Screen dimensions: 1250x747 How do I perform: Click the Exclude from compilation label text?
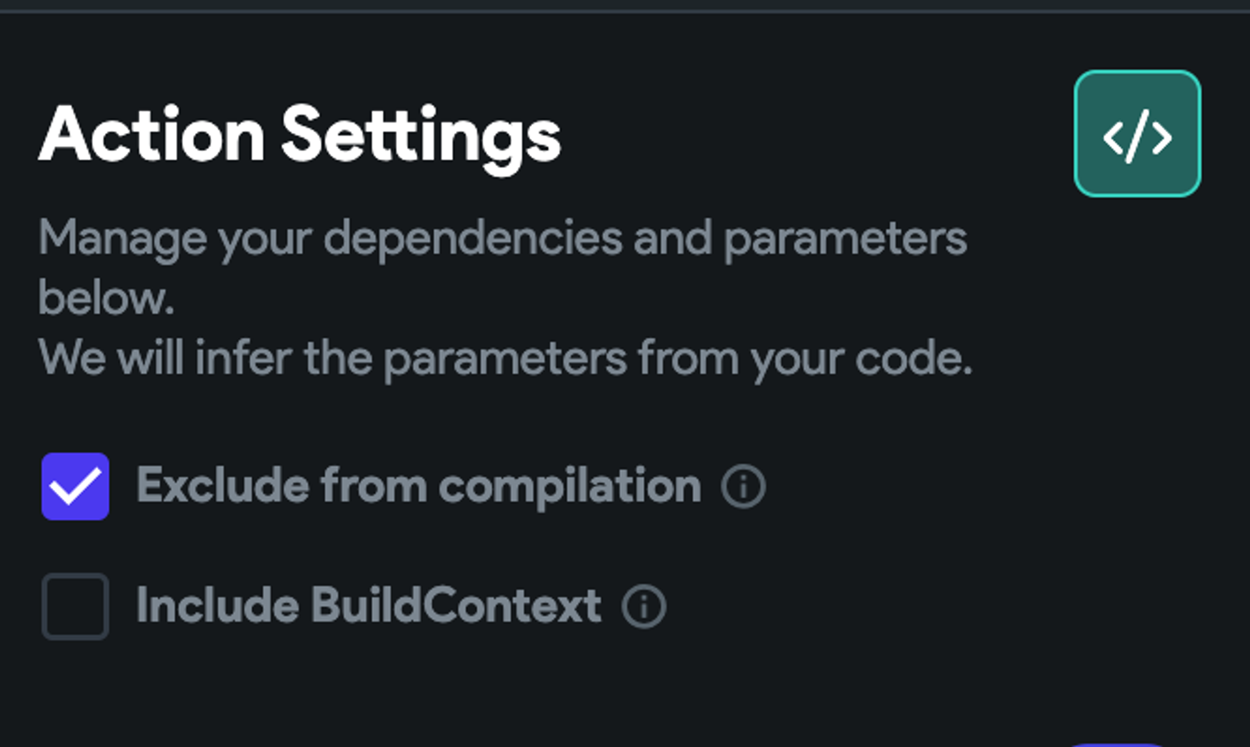point(419,488)
